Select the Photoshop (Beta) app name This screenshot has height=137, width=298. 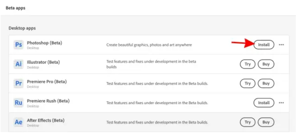[x=44, y=43]
